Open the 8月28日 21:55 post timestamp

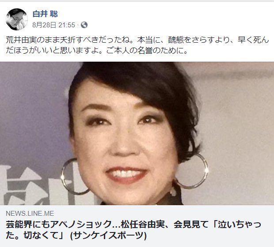(x=53, y=25)
